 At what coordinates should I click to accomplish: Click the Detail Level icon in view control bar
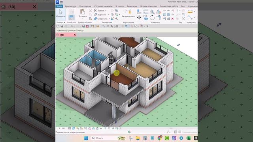tap(70, 128)
